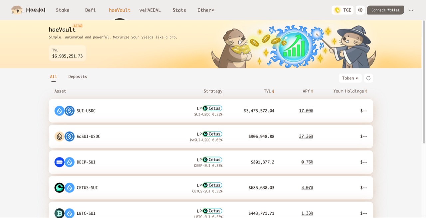Open the veHAEDAL page
This screenshot has width=426, height=218.
click(150, 10)
